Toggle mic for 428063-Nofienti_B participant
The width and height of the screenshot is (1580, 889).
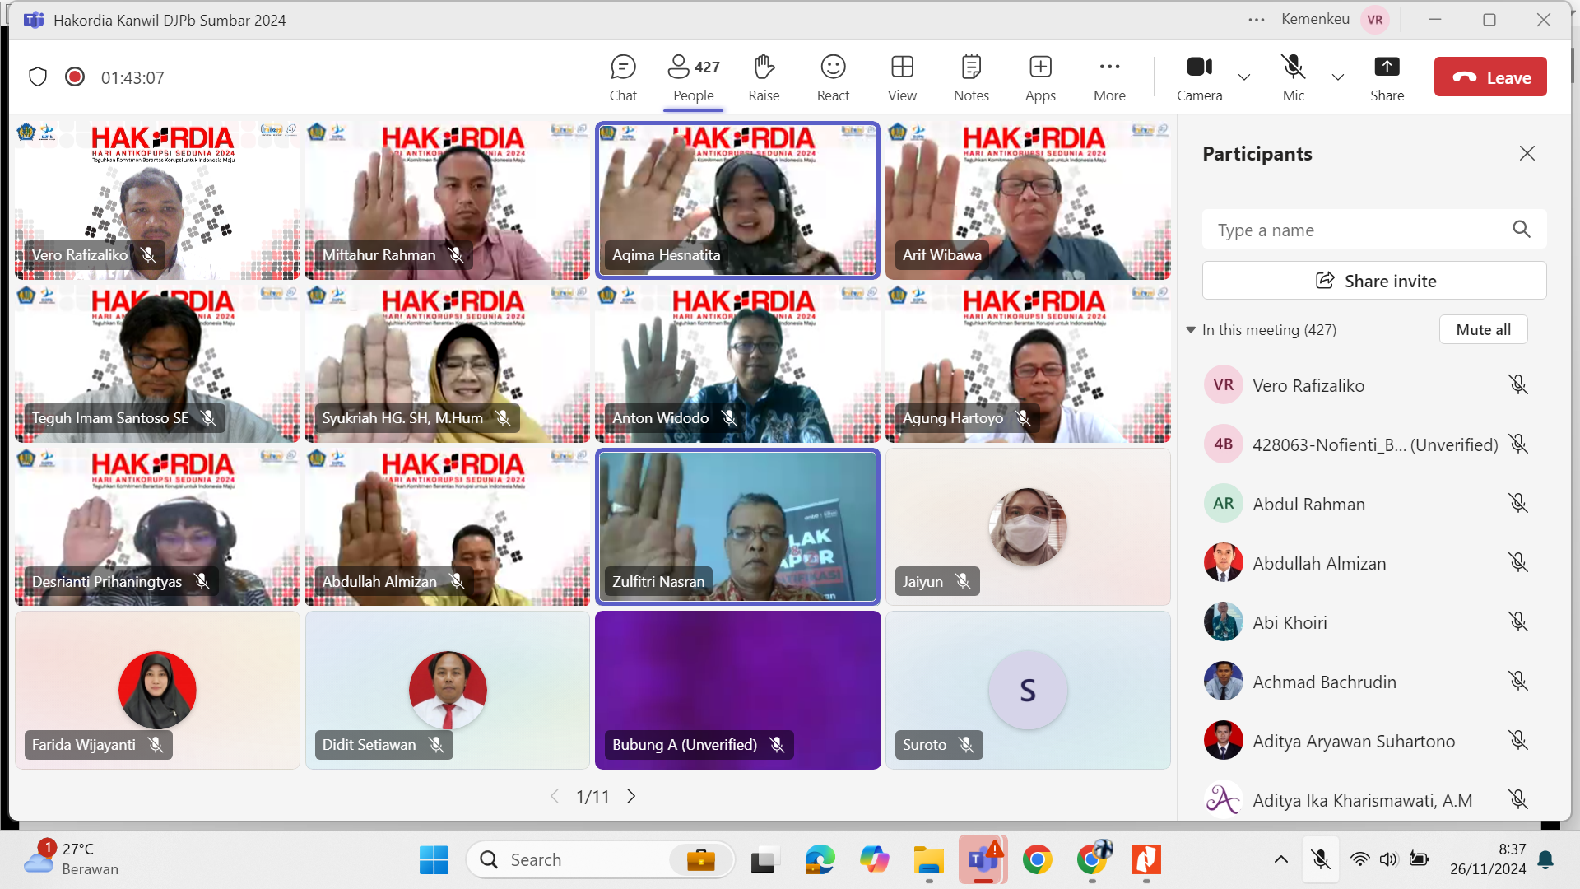coord(1518,444)
